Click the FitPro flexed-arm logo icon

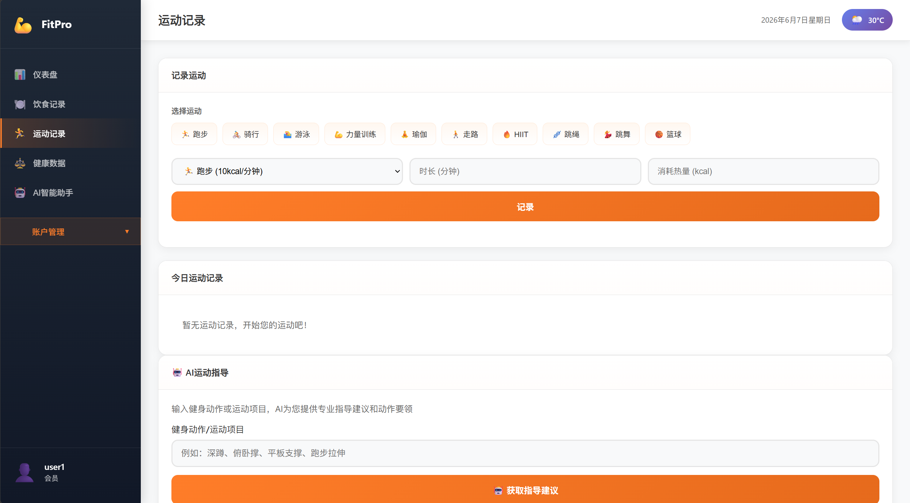click(x=23, y=25)
